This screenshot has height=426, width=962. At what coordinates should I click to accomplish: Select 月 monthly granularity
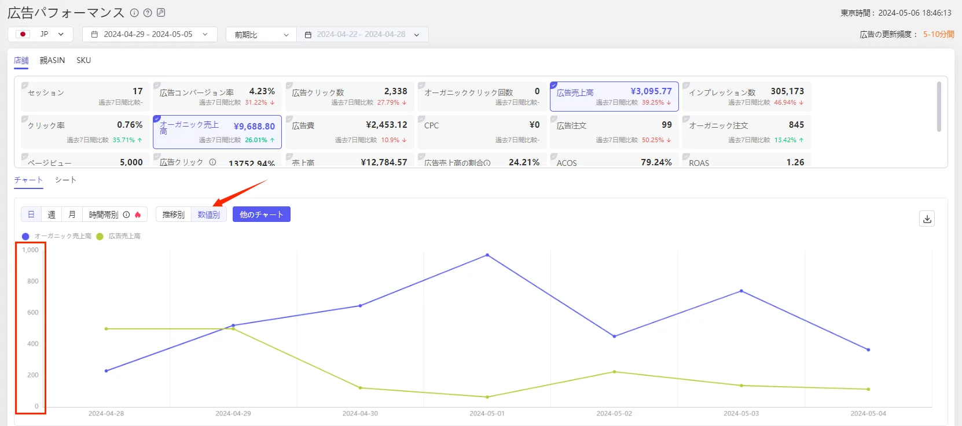[x=72, y=214]
